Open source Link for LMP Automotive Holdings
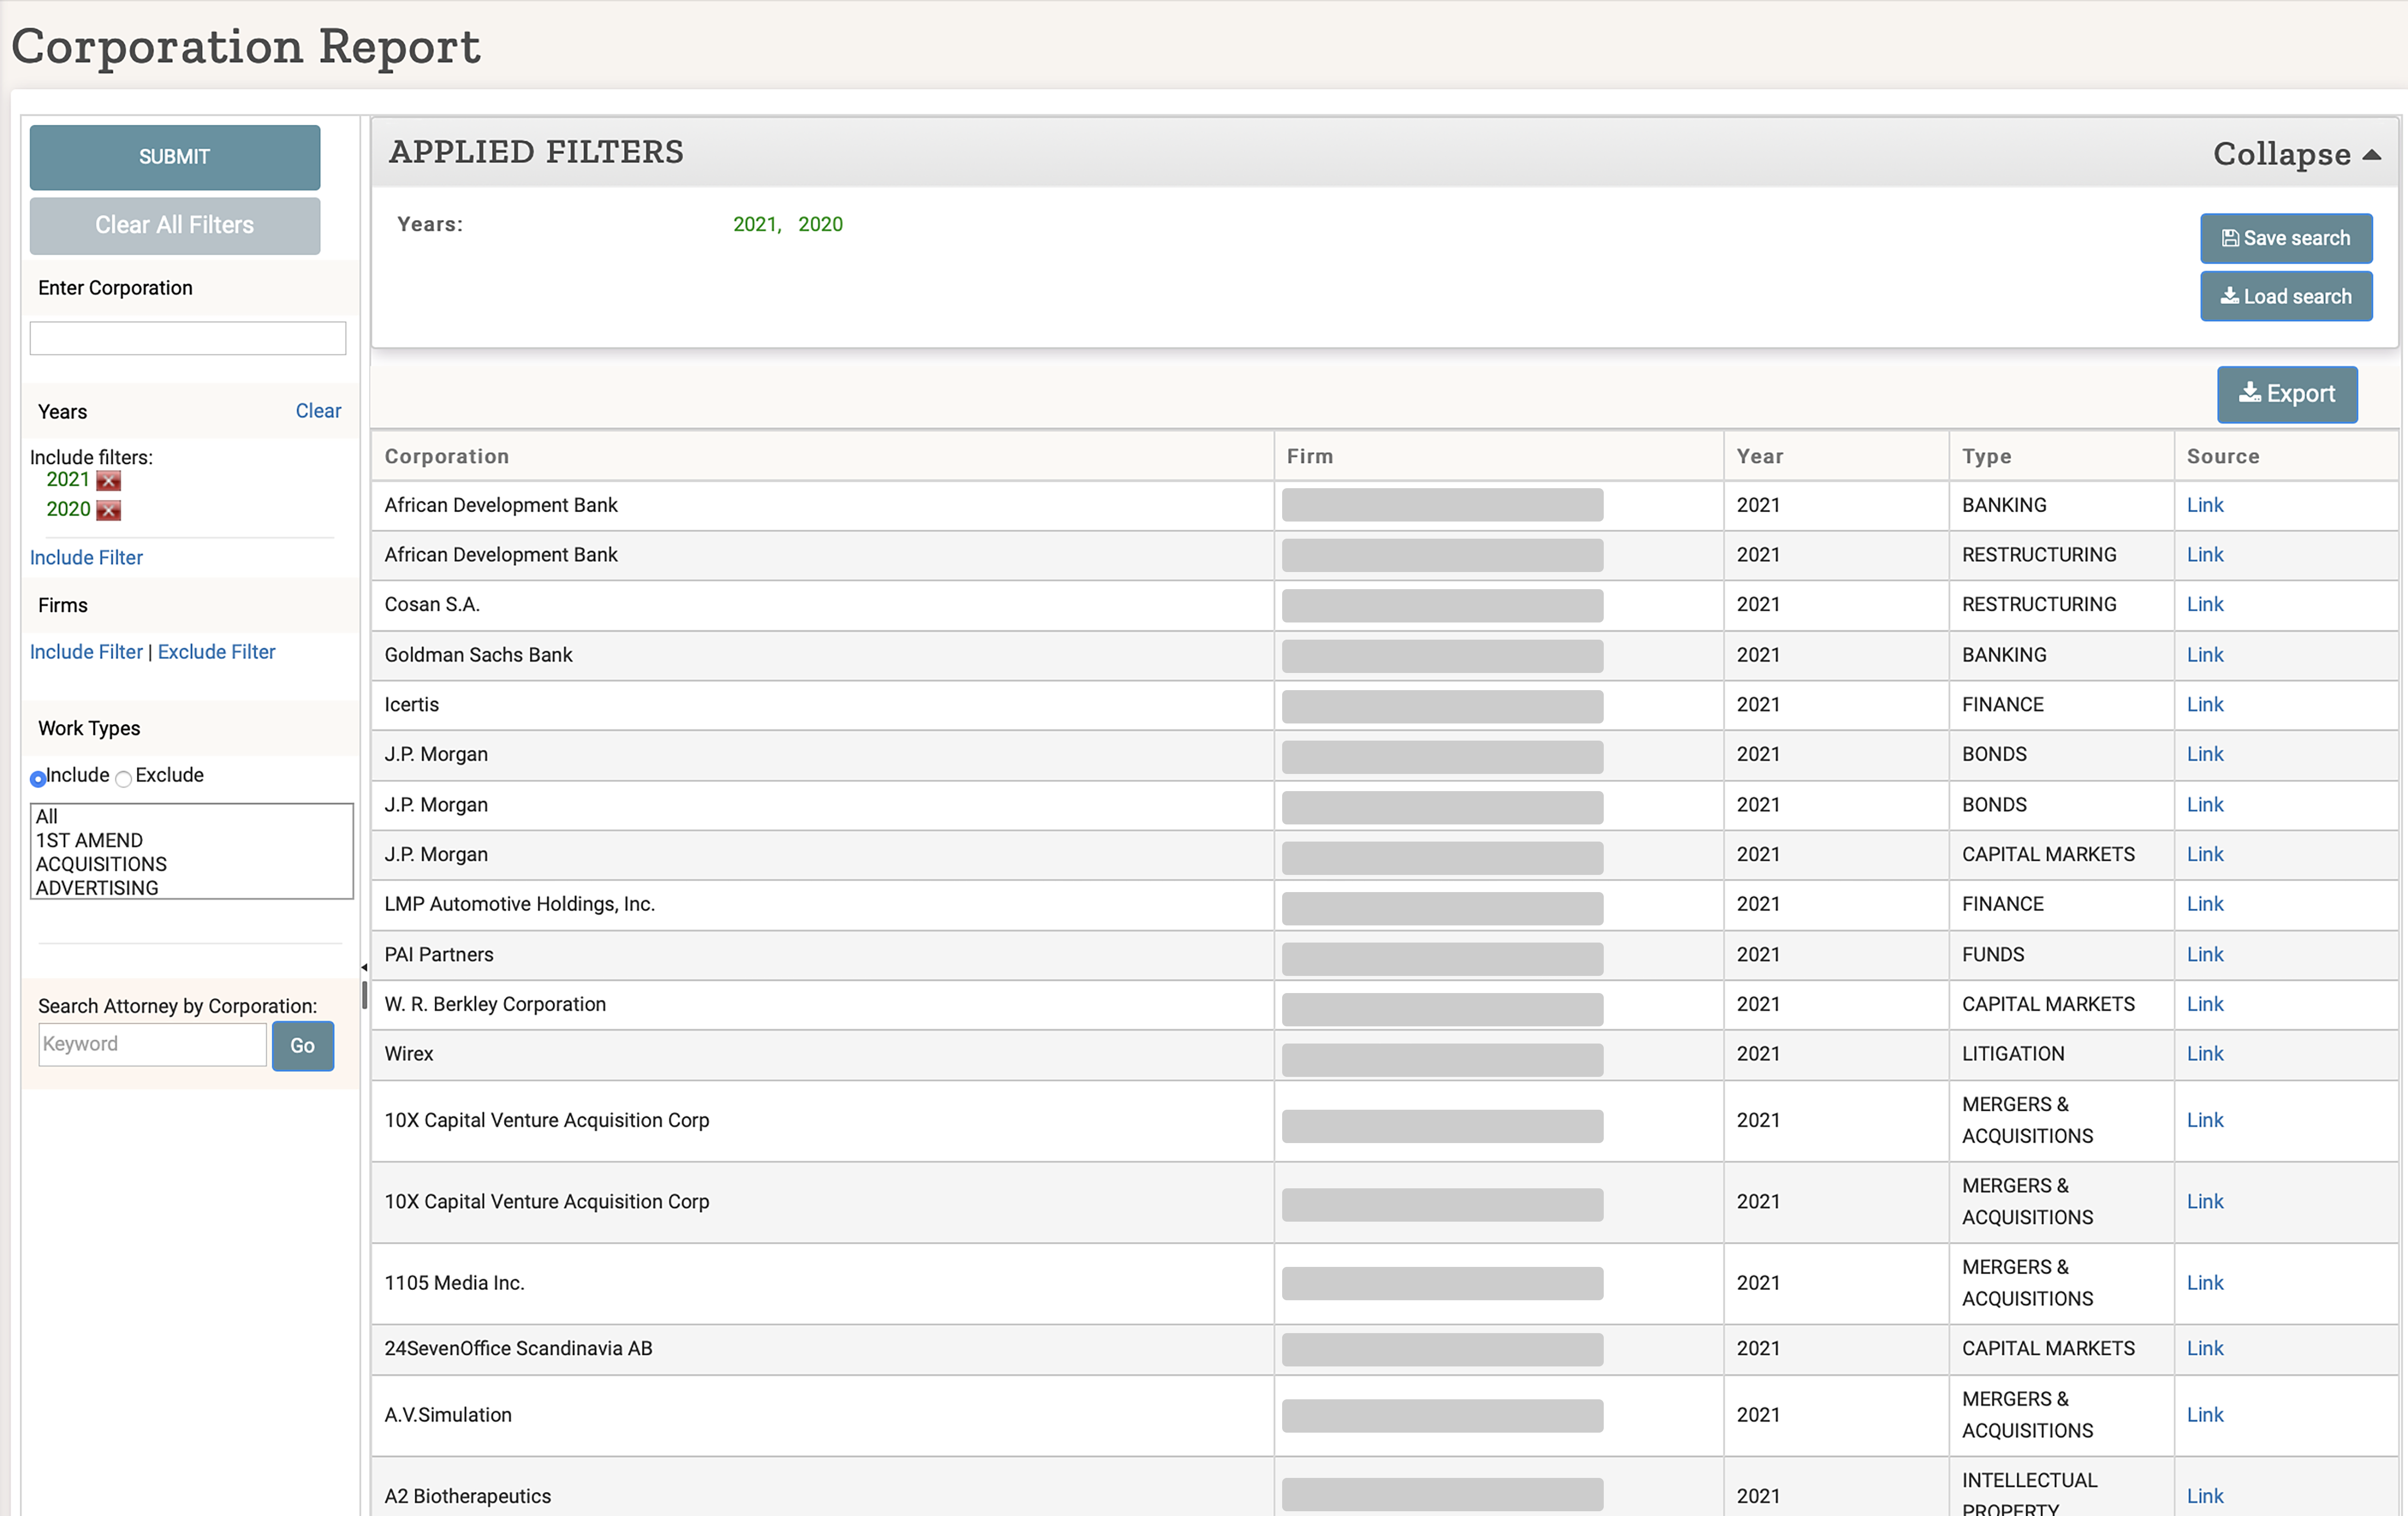The height and width of the screenshot is (1516, 2408). point(2205,904)
